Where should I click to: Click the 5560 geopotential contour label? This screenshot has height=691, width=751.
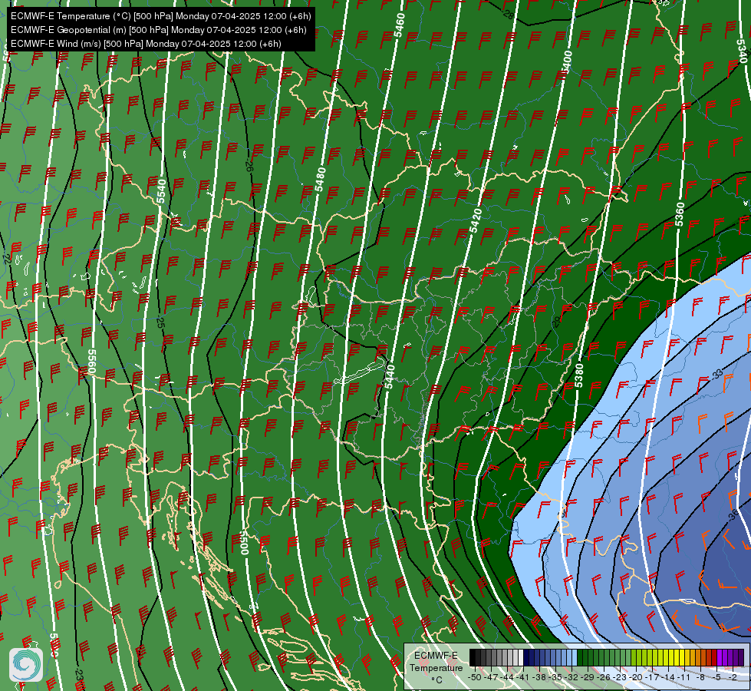[x=92, y=362]
